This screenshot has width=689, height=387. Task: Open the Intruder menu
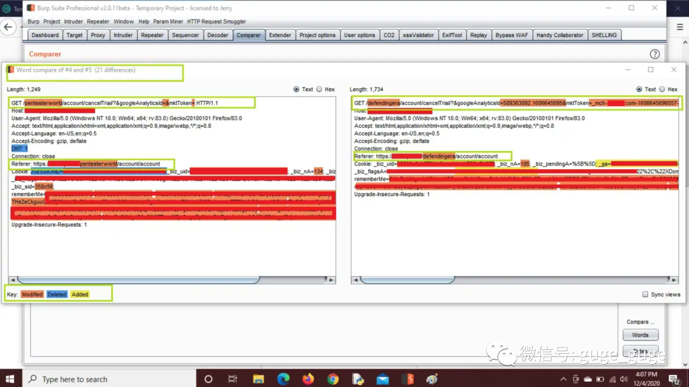coord(73,22)
